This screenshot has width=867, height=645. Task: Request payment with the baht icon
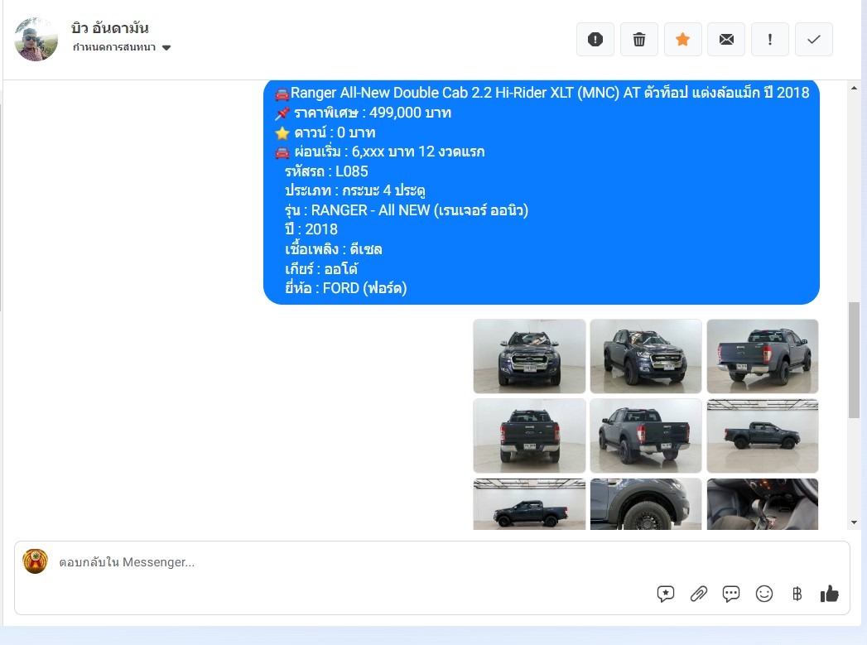[x=797, y=594]
